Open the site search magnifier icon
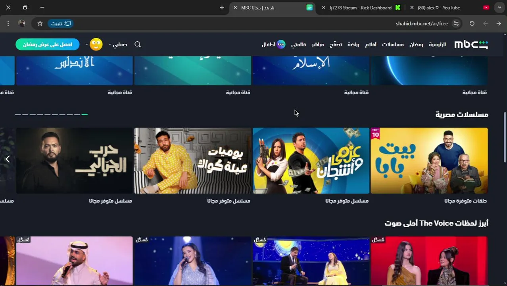The height and width of the screenshot is (286, 507). [x=138, y=44]
